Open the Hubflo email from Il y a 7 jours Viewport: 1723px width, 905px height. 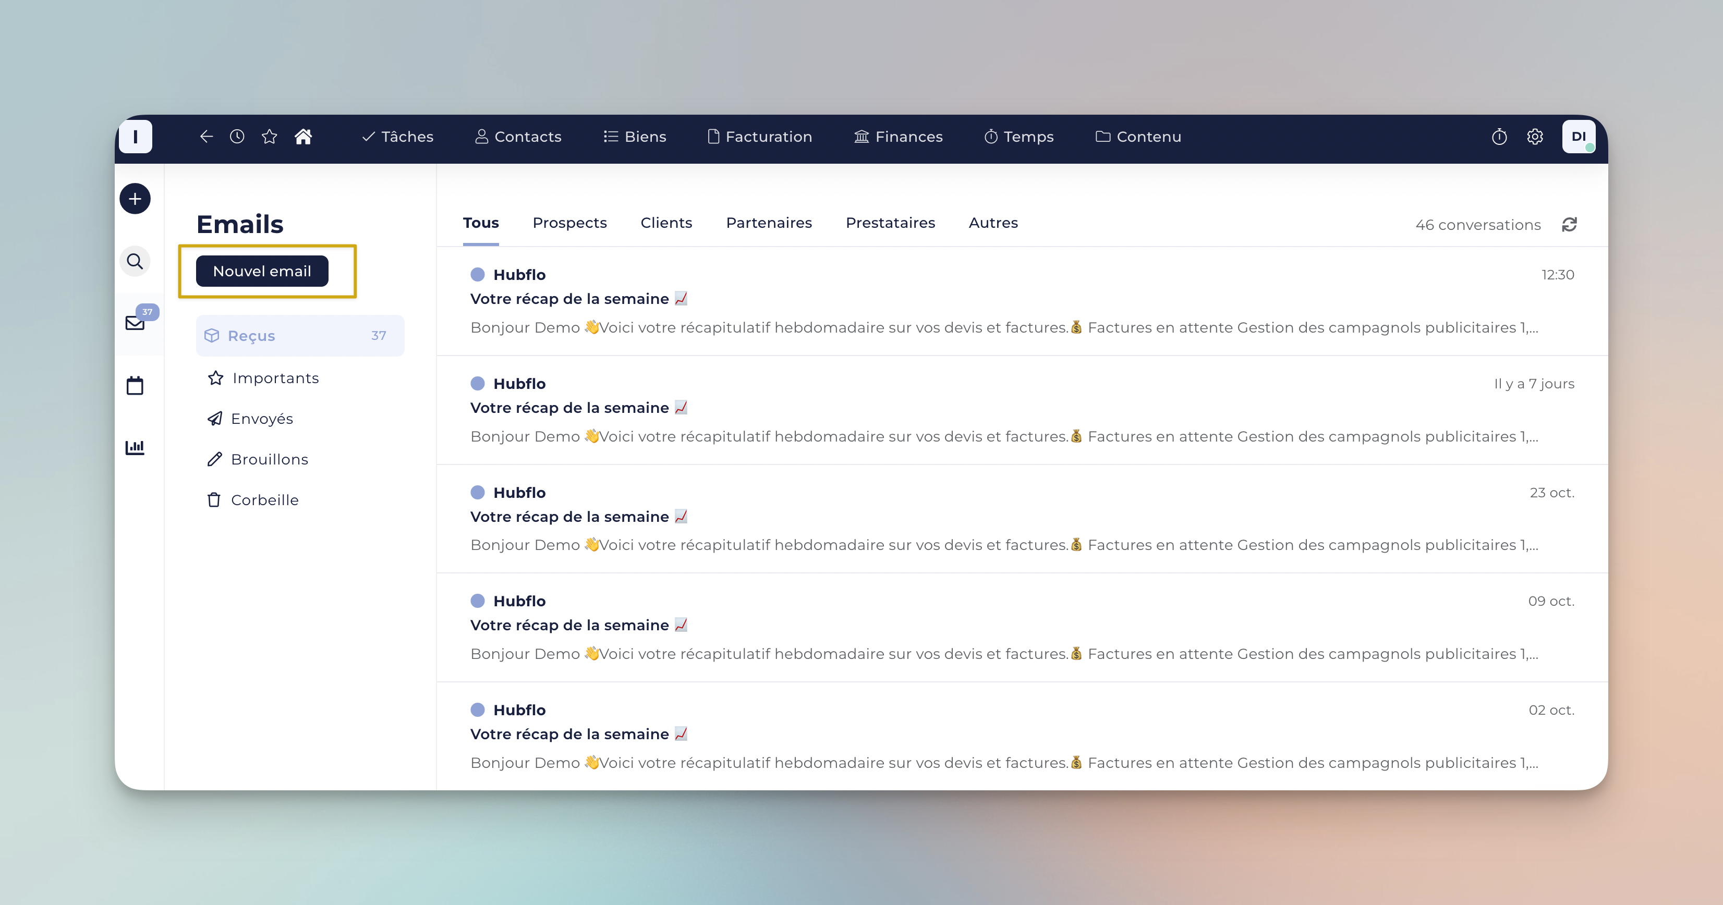tap(1022, 410)
